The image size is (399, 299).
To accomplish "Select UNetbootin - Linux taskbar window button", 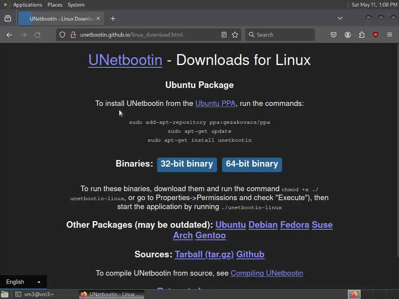I will [x=111, y=294].
